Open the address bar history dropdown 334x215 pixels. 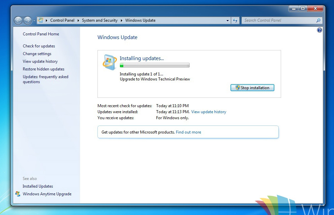[227, 21]
